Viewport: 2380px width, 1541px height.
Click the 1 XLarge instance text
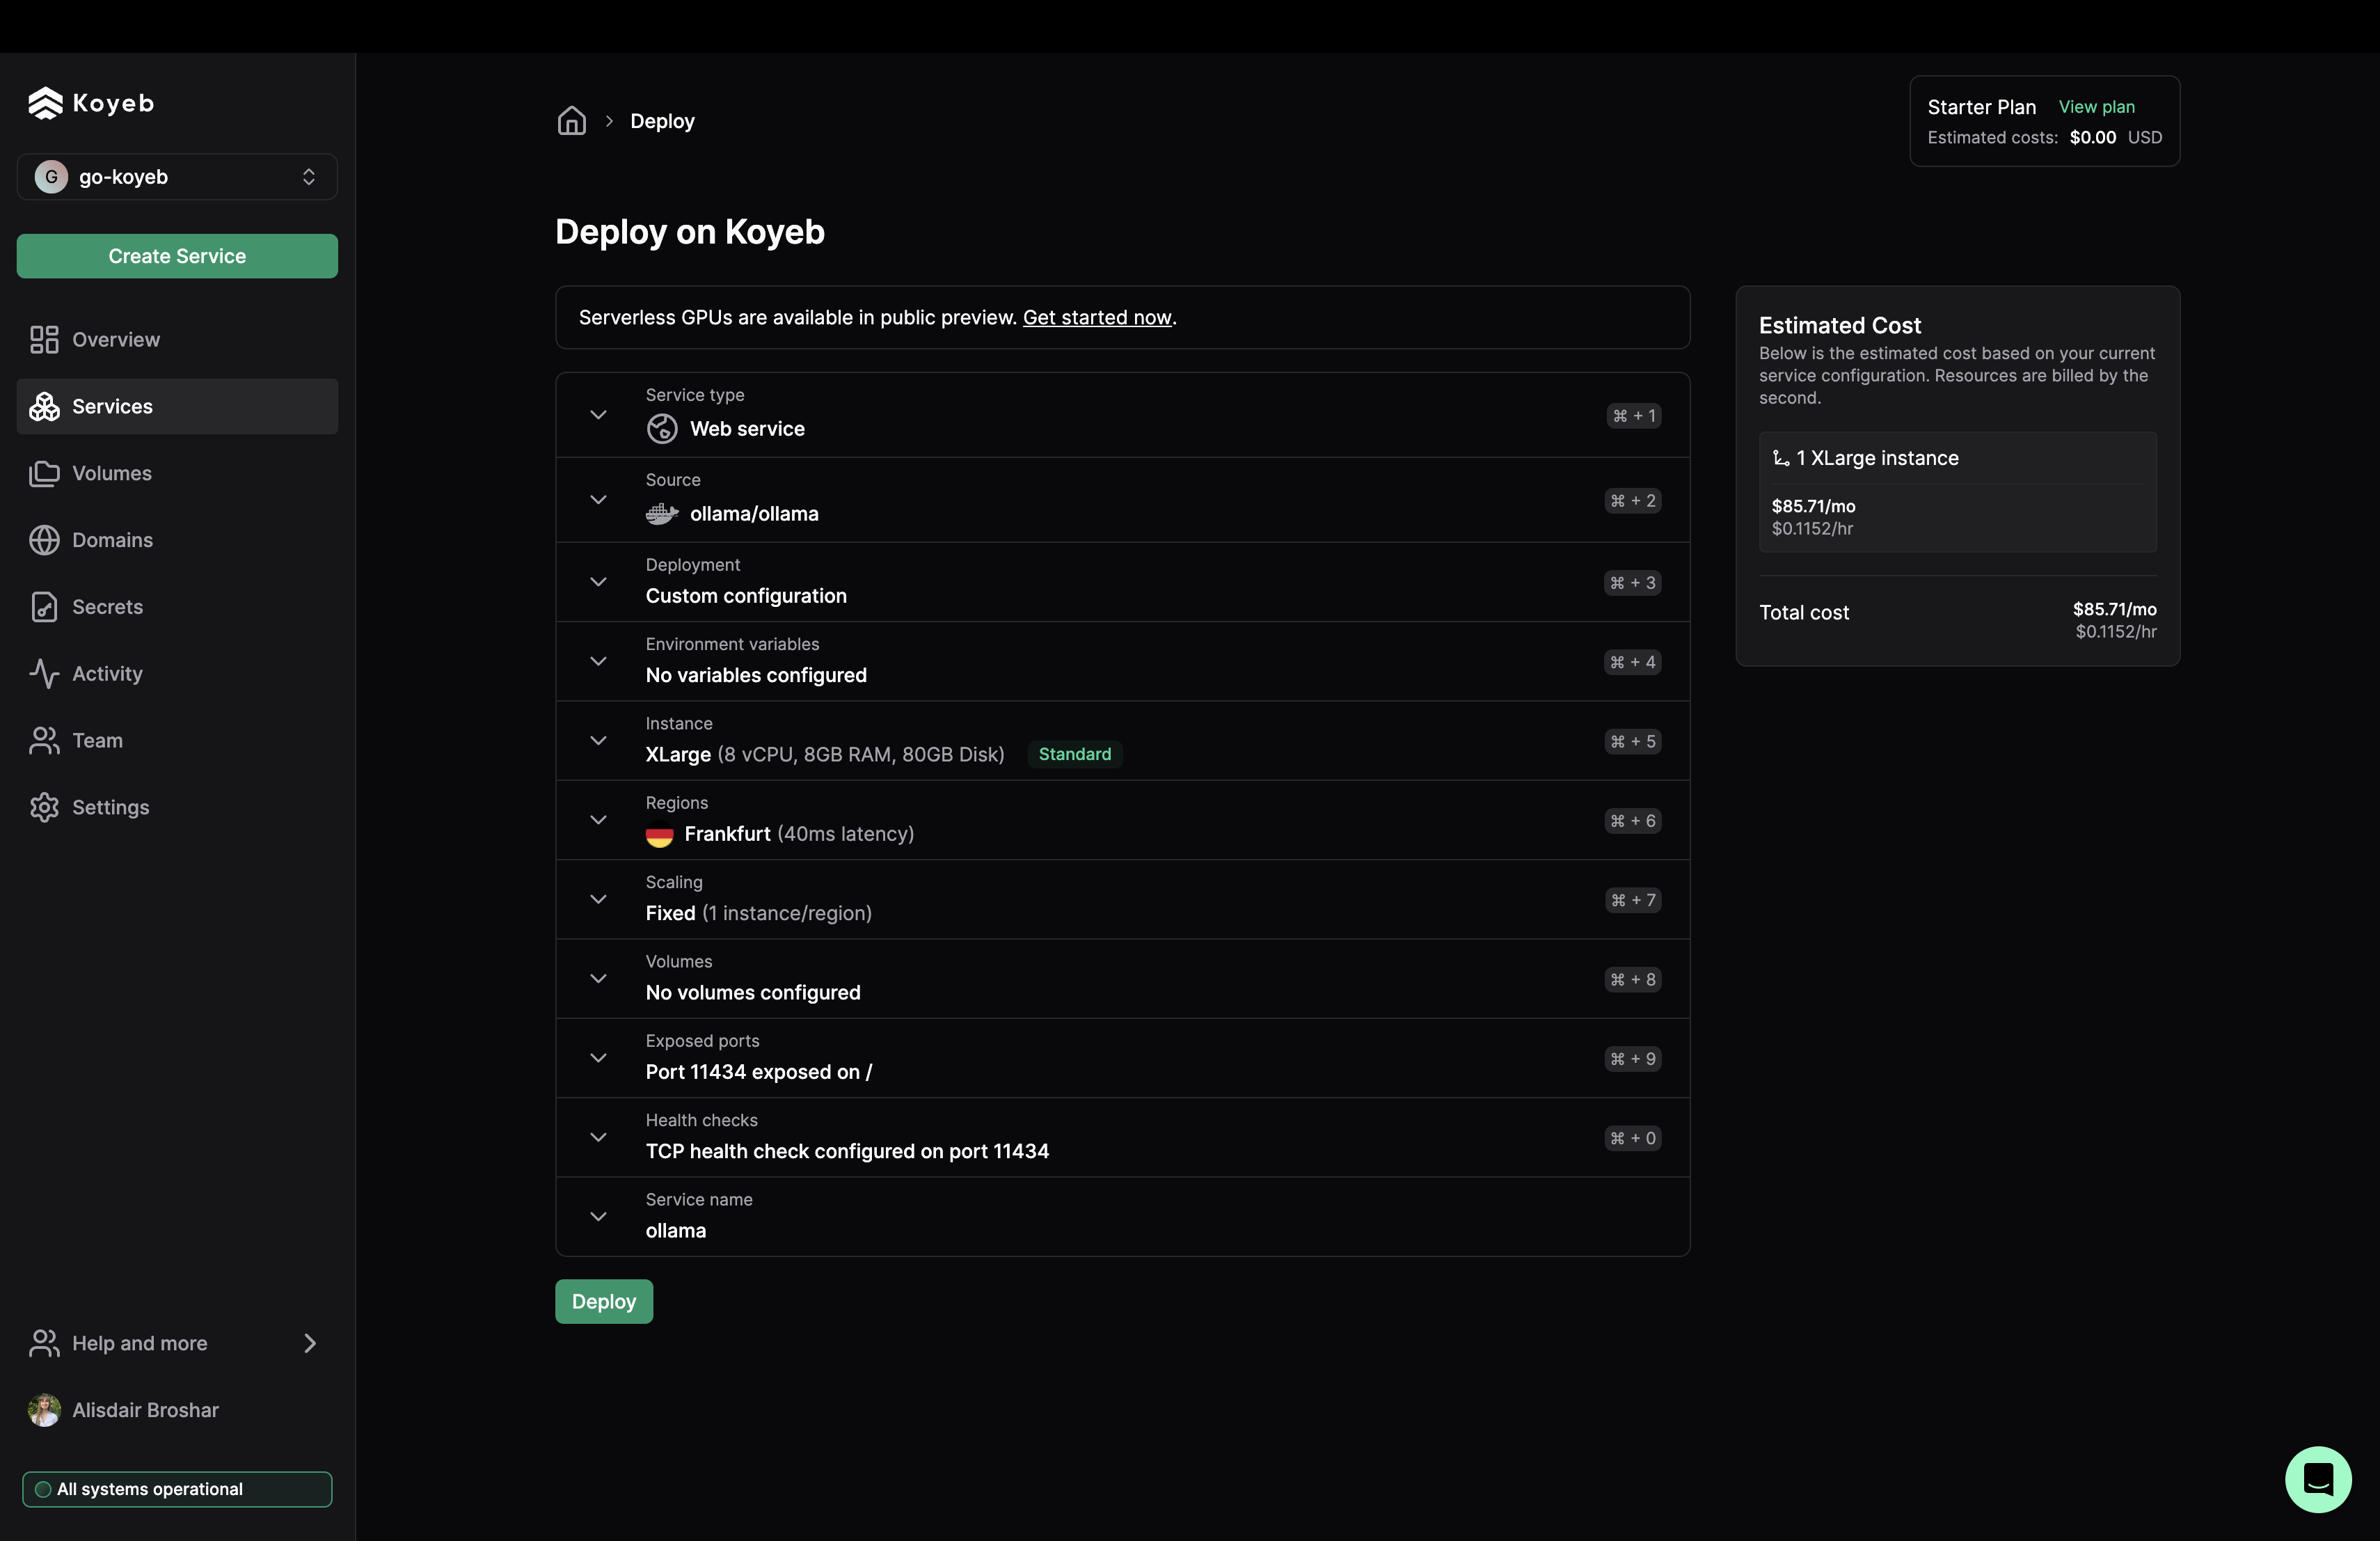[x=1877, y=458]
